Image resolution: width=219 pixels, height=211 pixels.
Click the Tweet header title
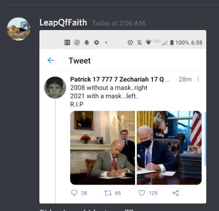tap(79, 61)
